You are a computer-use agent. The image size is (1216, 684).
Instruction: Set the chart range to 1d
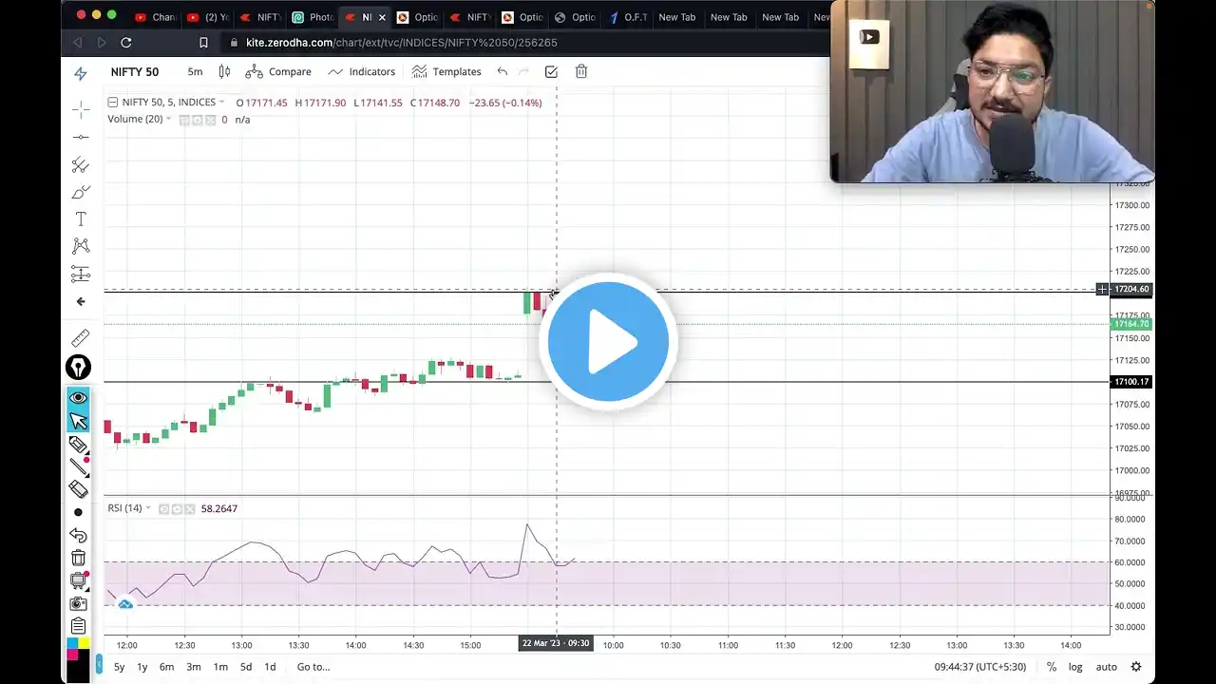tap(270, 667)
